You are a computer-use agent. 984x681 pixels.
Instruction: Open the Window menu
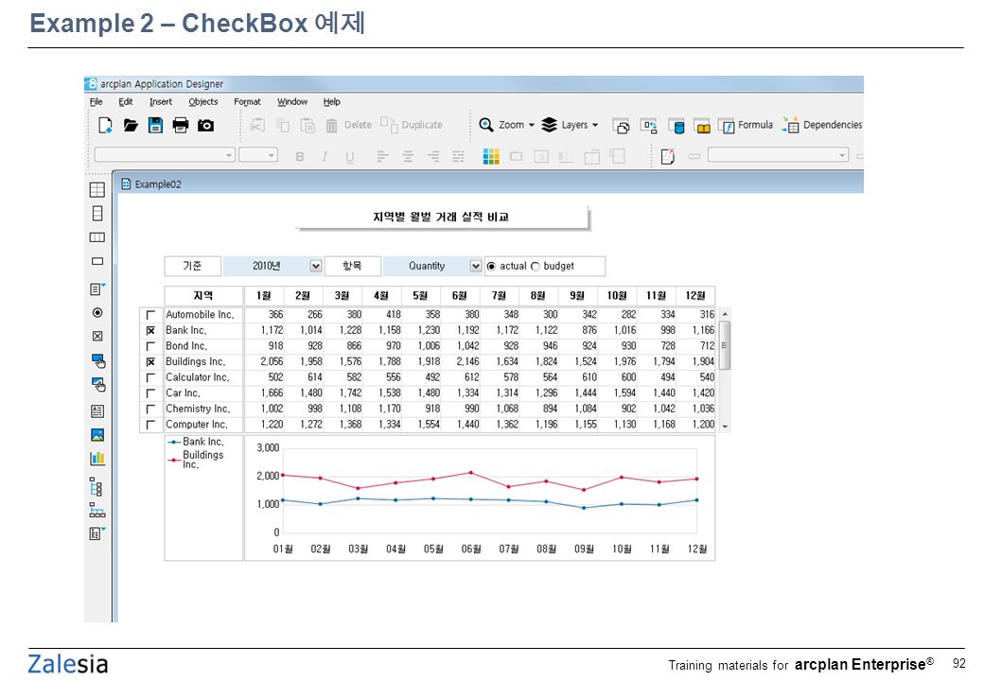292,101
